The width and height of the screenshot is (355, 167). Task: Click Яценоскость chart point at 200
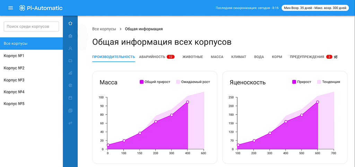[254, 141]
